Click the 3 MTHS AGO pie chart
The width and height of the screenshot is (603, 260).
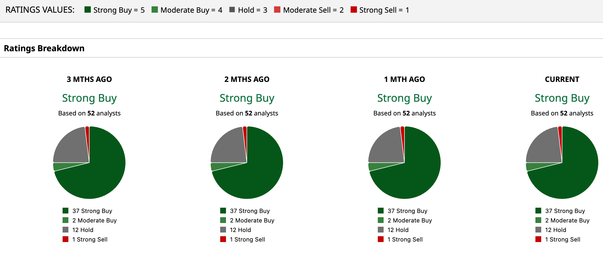tap(89, 162)
